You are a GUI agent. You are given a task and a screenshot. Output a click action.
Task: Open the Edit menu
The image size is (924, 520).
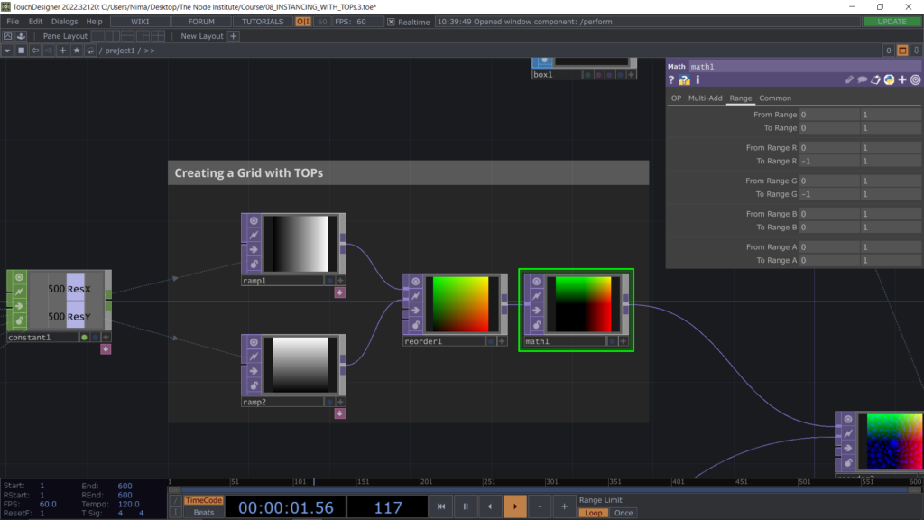tap(35, 22)
